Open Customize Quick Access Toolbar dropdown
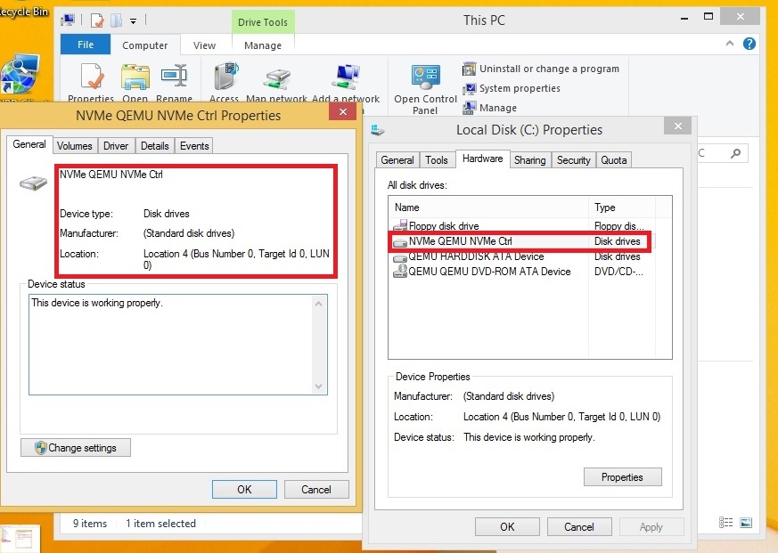 [133, 20]
